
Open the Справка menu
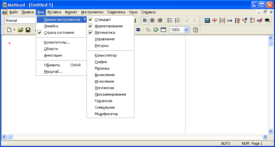click(148, 12)
